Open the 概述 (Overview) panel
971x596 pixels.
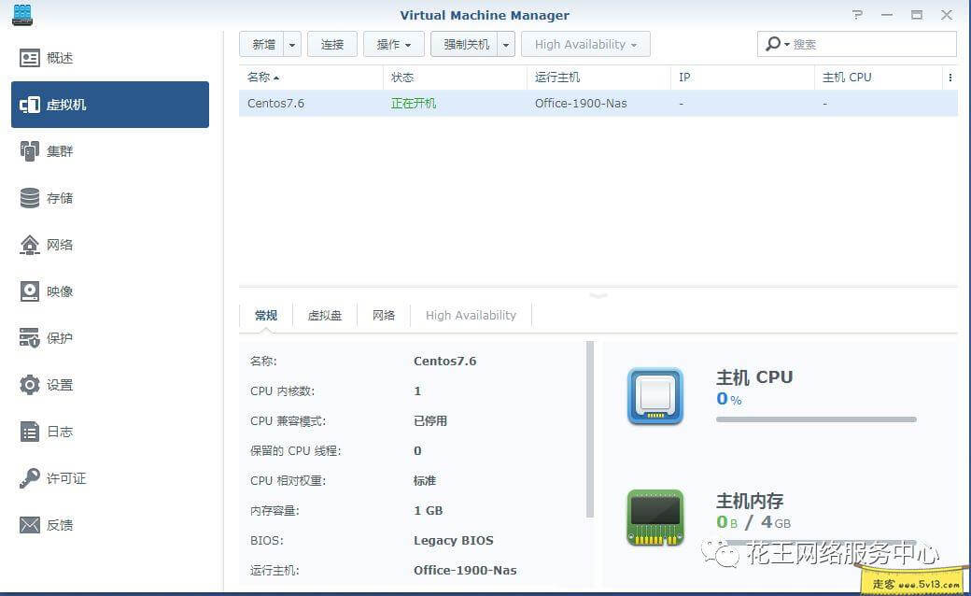[x=59, y=57]
